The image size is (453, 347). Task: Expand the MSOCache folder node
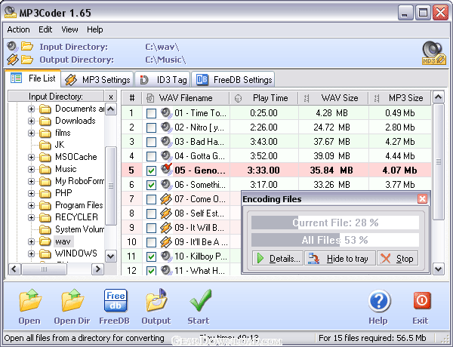coord(31,157)
